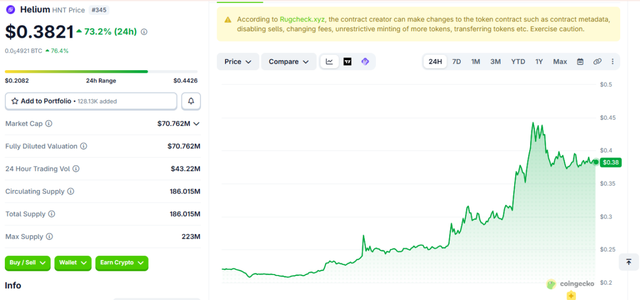This screenshot has height=300, width=640.
Task: Click the price alert bell icon
Action: (191, 101)
